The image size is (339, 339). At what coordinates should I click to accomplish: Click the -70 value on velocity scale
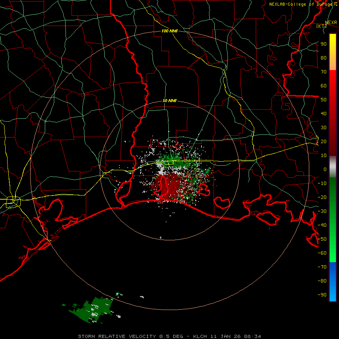click(322, 267)
